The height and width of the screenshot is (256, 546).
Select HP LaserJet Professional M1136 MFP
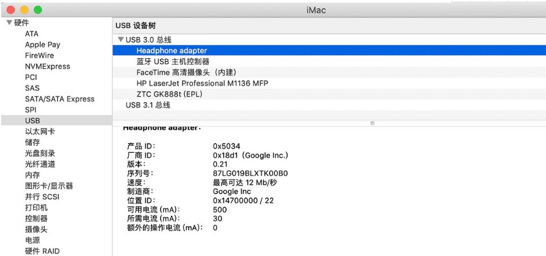[202, 83]
